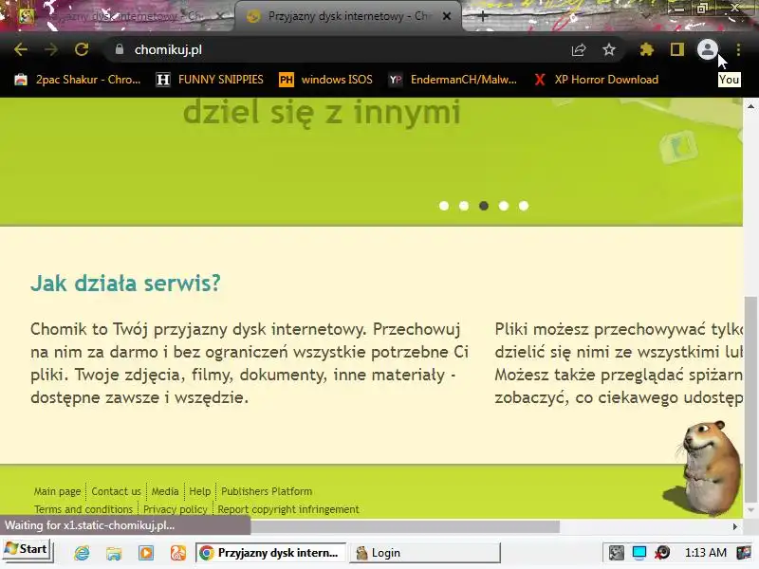Click the vertical scrollbar up arrow
The image size is (759, 569).
[x=750, y=106]
